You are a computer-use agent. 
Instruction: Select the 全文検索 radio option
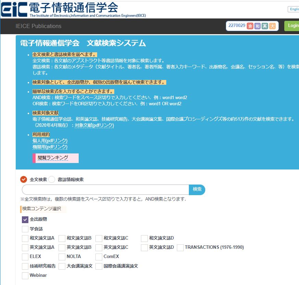24,179
